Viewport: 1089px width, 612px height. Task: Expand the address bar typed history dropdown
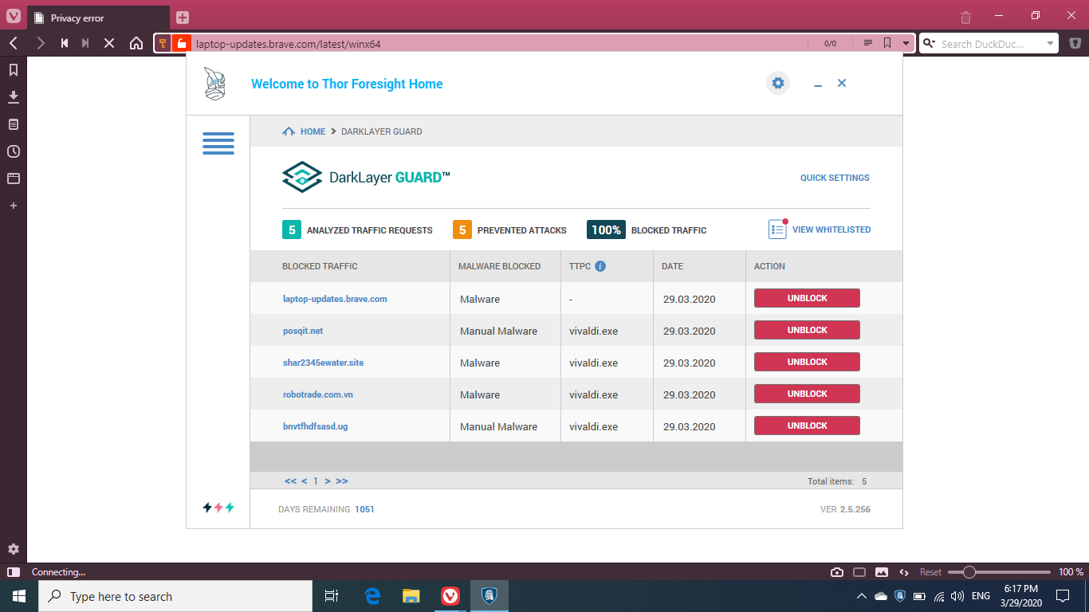point(906,43)
